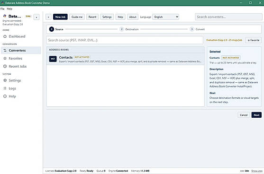Minimize the Datavare window
Viewport: 264px width, 174px height.
tap(241, 3)
